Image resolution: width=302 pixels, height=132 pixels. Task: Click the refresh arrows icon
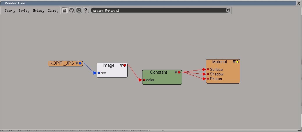pyautogui.click(x=72, y=10)
